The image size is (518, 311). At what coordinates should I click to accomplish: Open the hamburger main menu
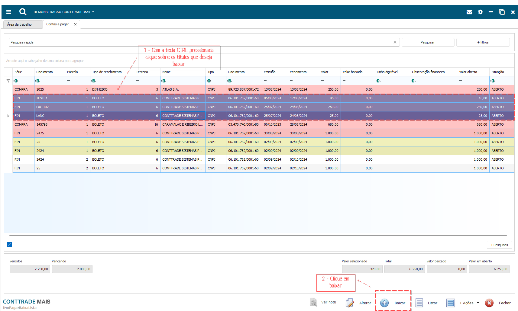coord(9,12)
